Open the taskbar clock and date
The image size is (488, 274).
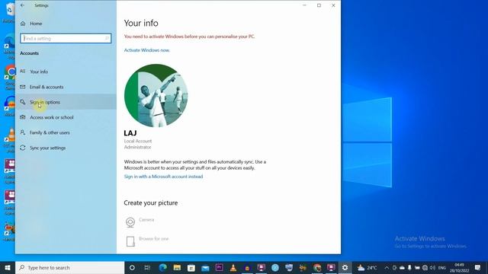point(459,267)
